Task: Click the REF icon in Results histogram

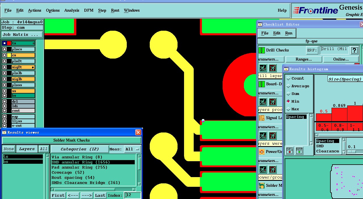Action: tap(299, 151)
